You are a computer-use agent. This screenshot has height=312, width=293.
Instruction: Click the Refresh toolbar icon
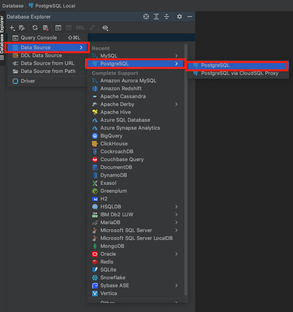tap(35, 28)
